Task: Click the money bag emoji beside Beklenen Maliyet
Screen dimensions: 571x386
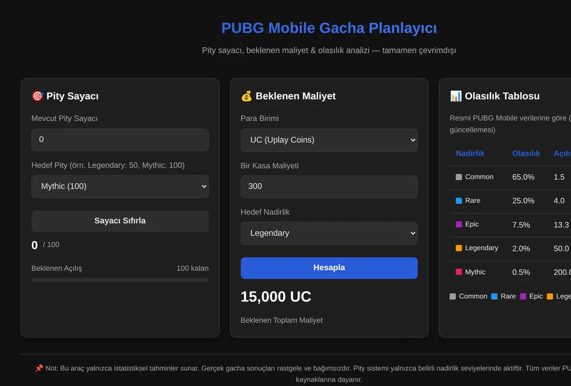Action: 246,96
